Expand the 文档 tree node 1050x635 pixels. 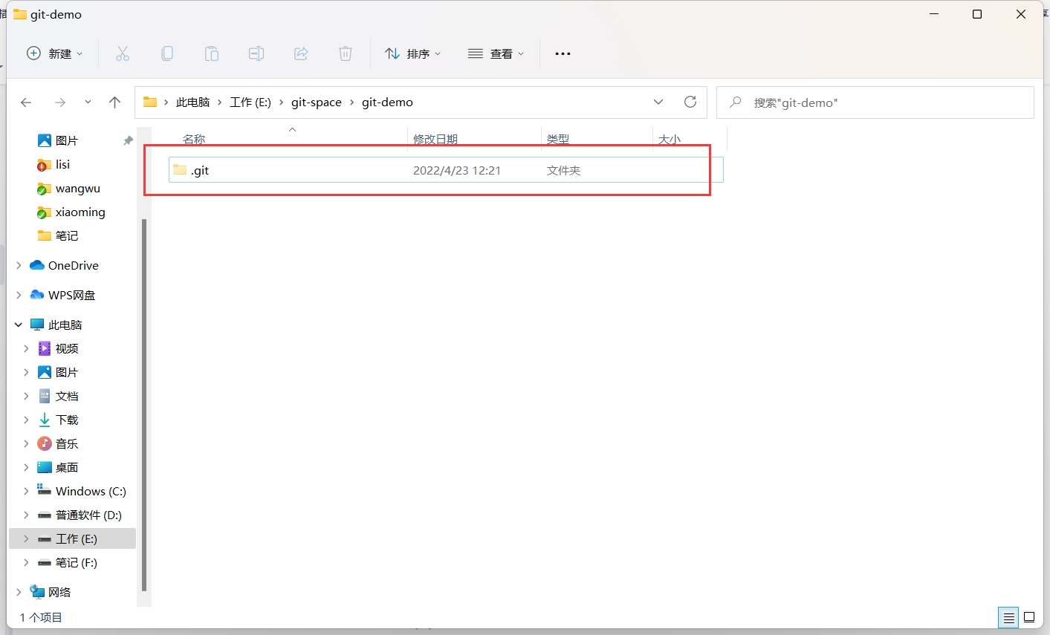pyautogui.click(x=26, y=396)
